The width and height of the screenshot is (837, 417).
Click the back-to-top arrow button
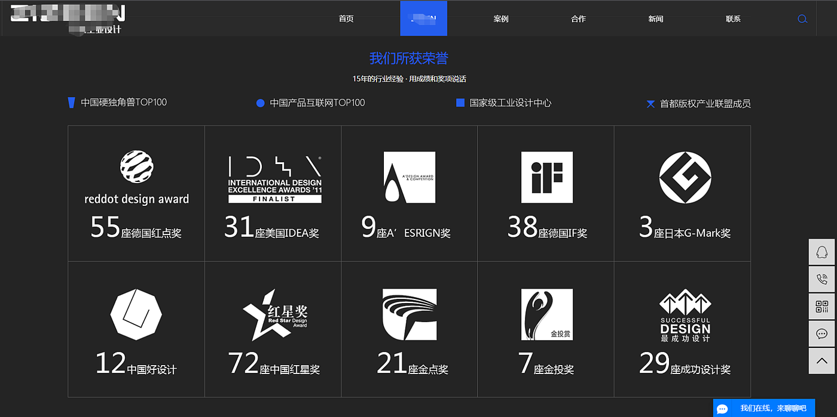(821, 361)
